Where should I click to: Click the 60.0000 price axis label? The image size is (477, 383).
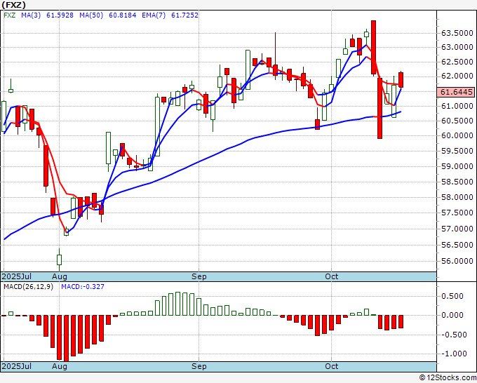coord(457,135)
